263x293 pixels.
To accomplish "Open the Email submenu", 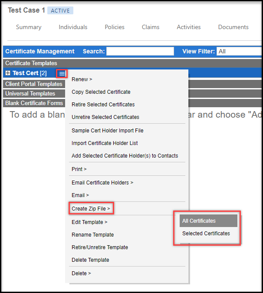I will (80, 195).
